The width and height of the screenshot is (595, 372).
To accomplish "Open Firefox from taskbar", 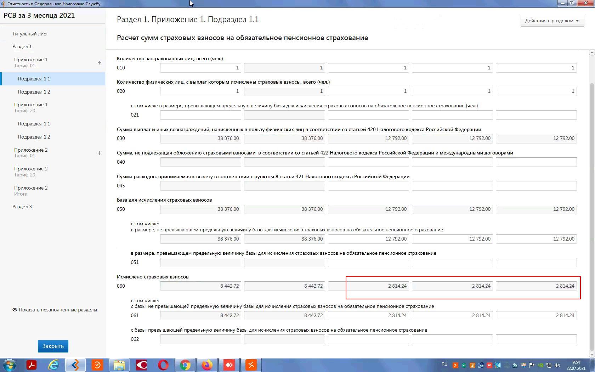I will click(207, 365).
